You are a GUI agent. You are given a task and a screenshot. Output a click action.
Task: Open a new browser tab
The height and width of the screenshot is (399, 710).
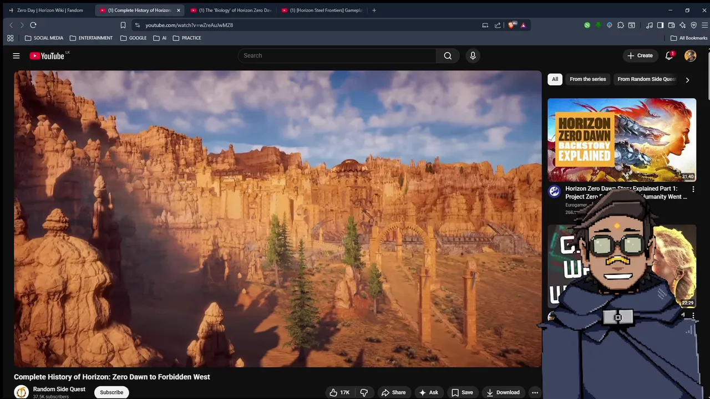(374, 10)
